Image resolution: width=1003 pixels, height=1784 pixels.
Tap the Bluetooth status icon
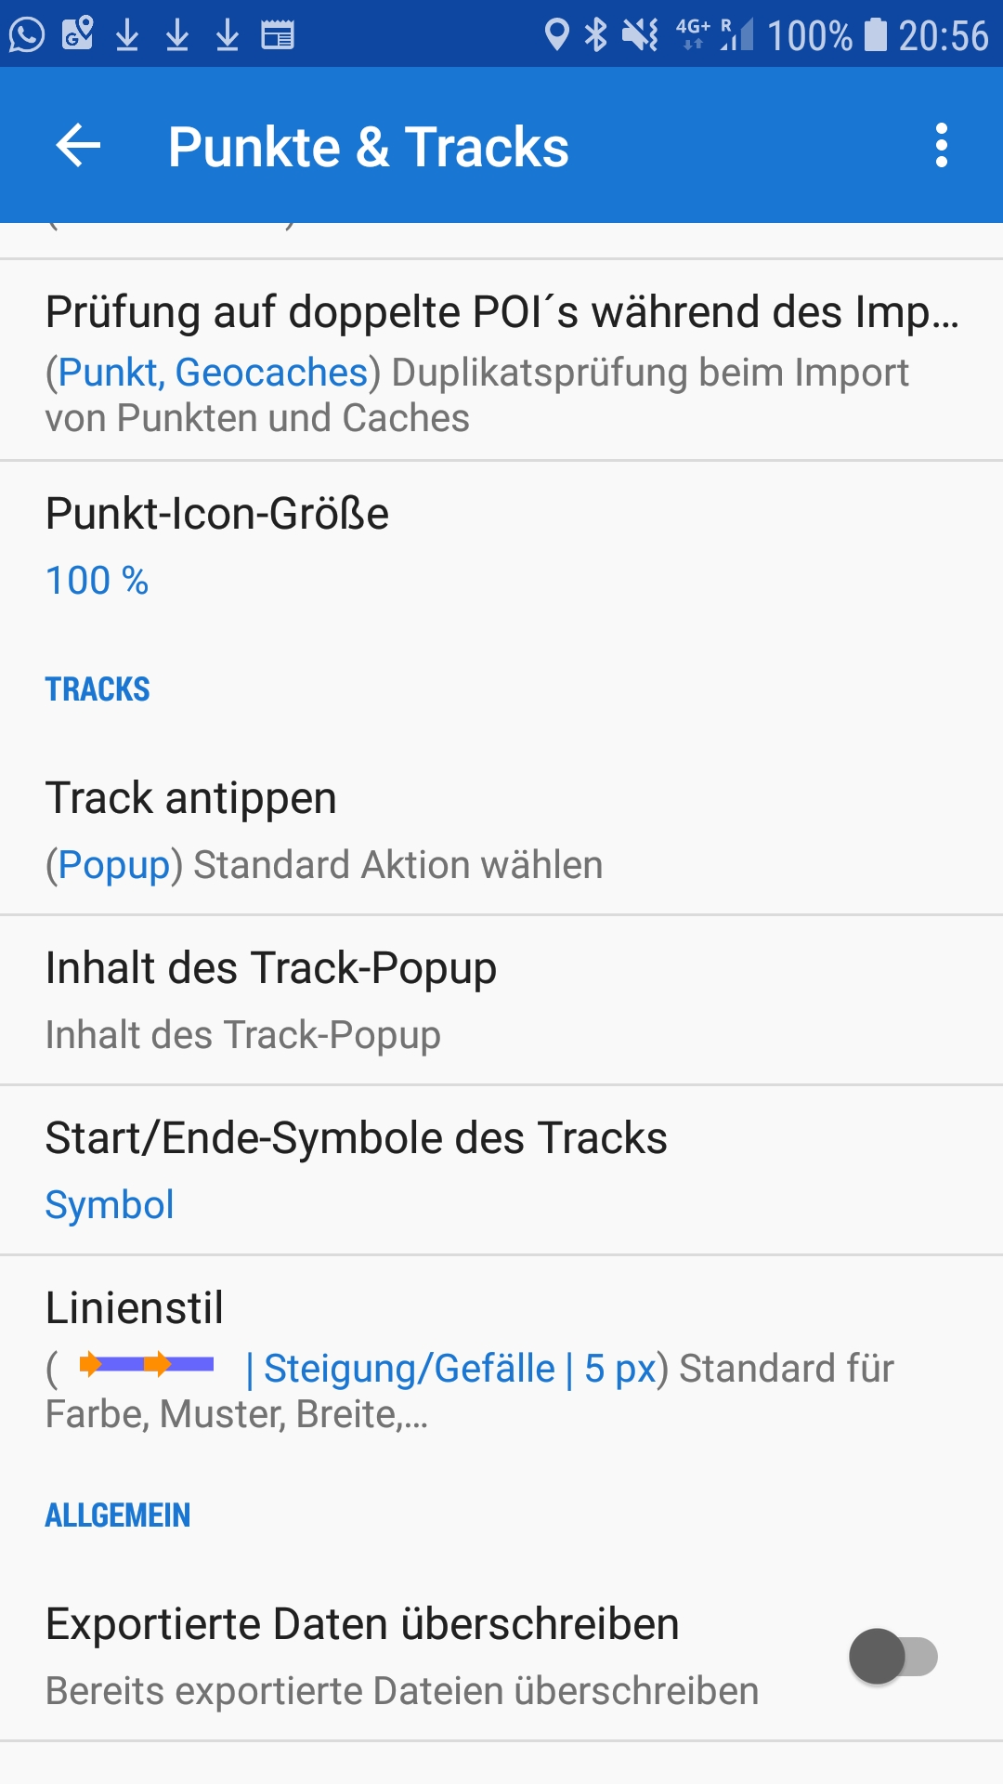pyautogui.click(x=595, y=35)
